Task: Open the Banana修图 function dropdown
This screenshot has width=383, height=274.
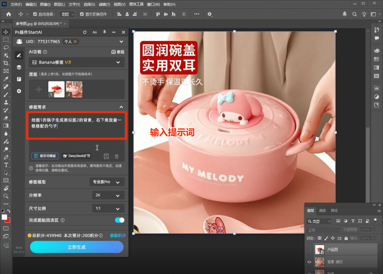Action: pos(77,63)
